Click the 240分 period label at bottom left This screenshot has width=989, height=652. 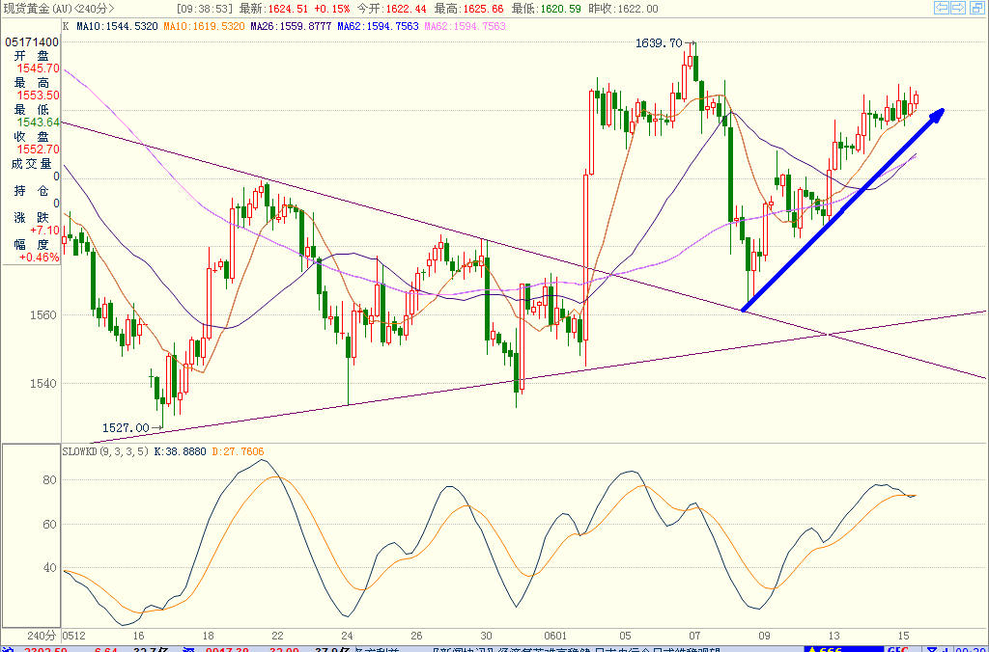[42, 636]
